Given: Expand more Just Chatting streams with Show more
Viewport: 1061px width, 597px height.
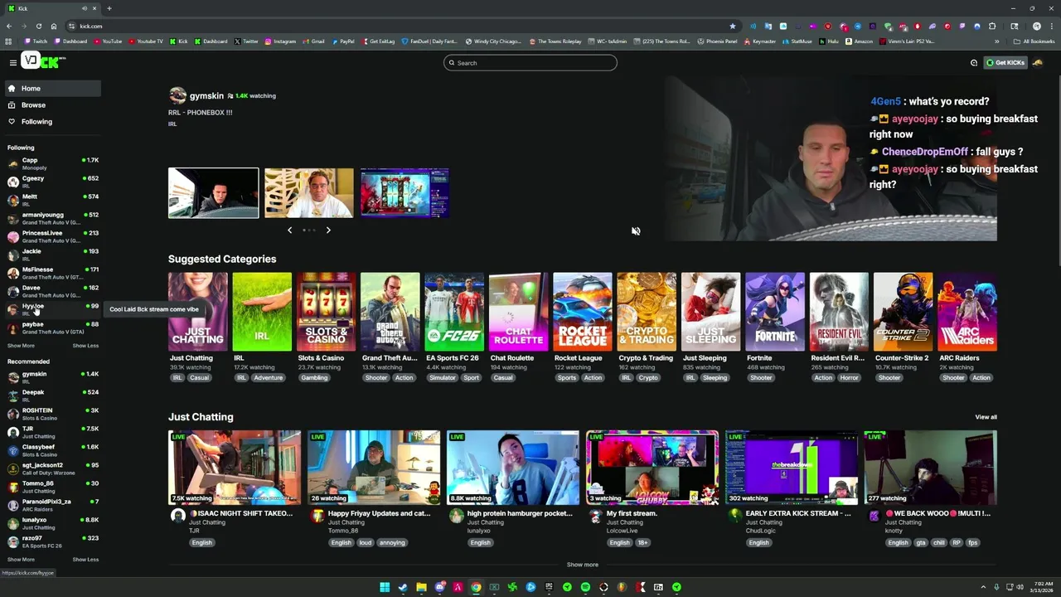Looking at the screenshot, I should click(x=582, y=565).
